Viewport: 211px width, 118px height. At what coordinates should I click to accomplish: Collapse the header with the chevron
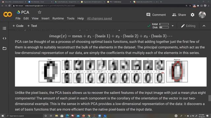tap(204, 26)
